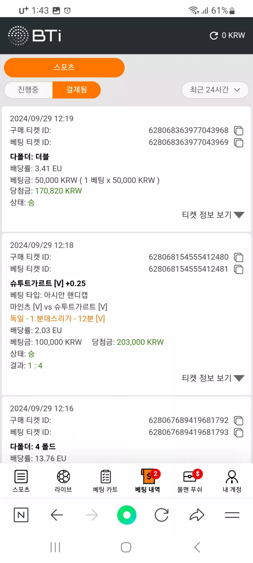Copy purchase ticket ID 628068154555412480

coord(239,257)
